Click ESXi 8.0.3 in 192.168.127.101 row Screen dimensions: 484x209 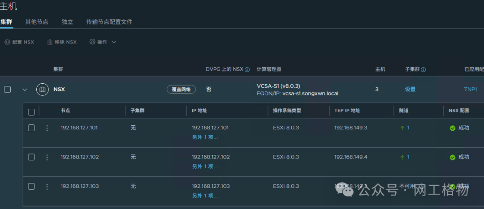[286, 128]
